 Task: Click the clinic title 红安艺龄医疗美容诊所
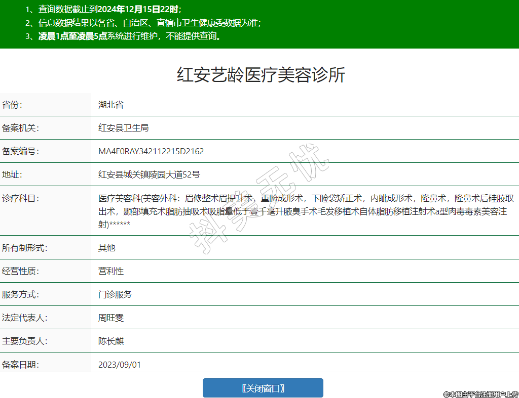261,75
